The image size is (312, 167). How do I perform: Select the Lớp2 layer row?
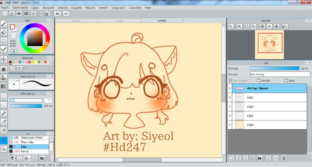click(x=267, y=115)
